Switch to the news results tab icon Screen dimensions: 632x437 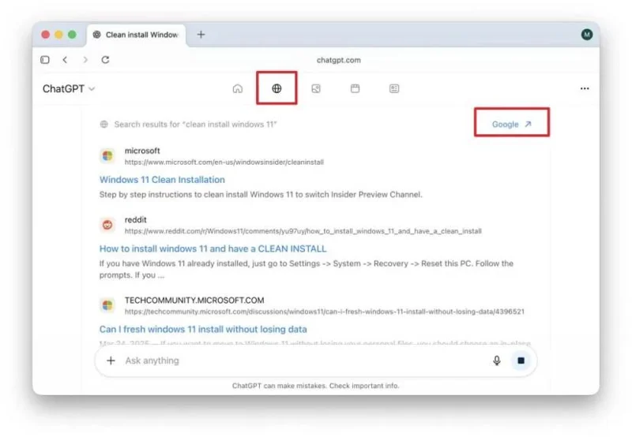(394, 88)
